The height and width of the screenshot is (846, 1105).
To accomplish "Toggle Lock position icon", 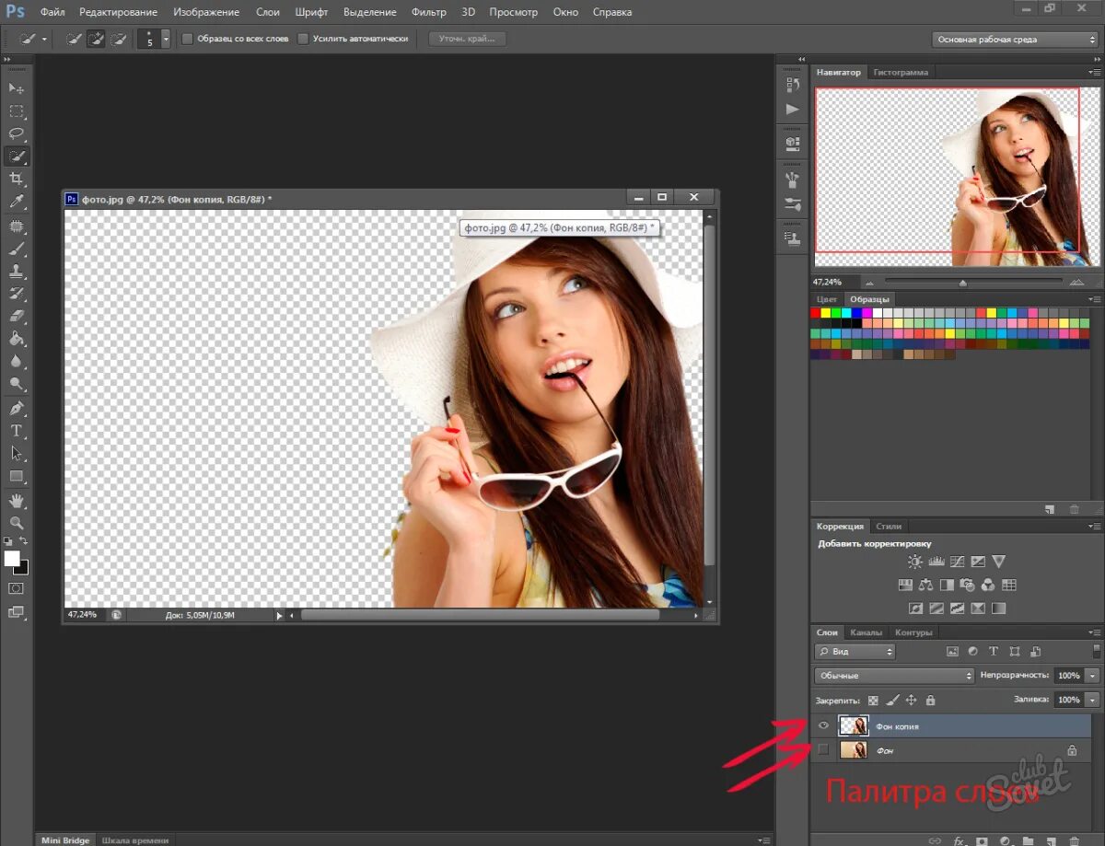I will (912, 701).
